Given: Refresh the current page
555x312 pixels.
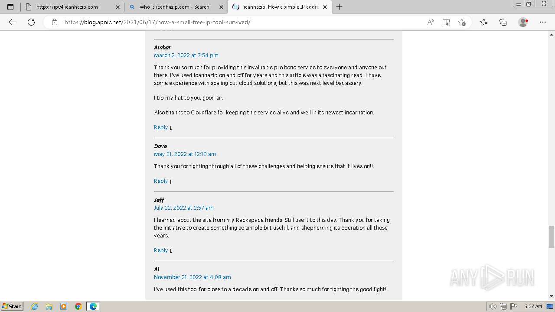Looking at the screenshot, I should click(x=31, y=22).
